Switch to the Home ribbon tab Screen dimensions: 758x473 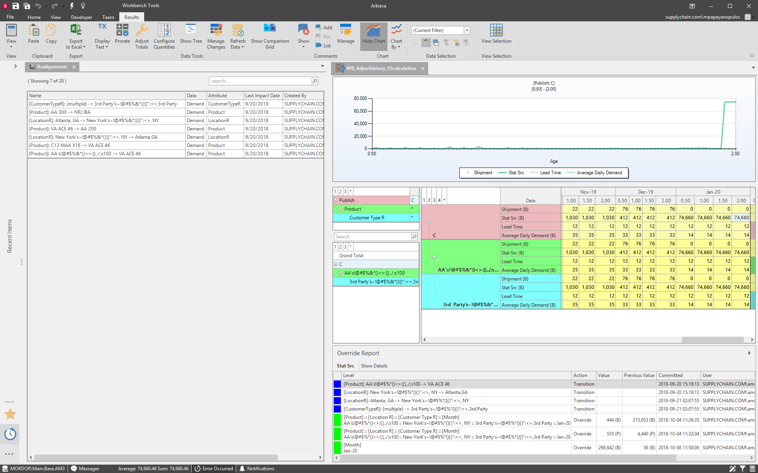pyautogui.click(x=34, y=17)
